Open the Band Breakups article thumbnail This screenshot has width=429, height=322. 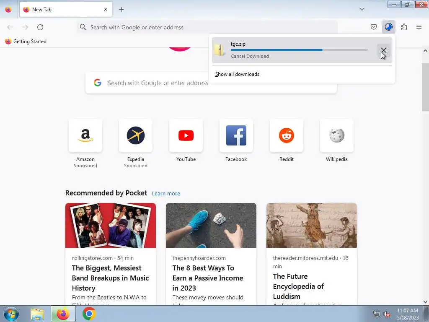click(111, 226)
